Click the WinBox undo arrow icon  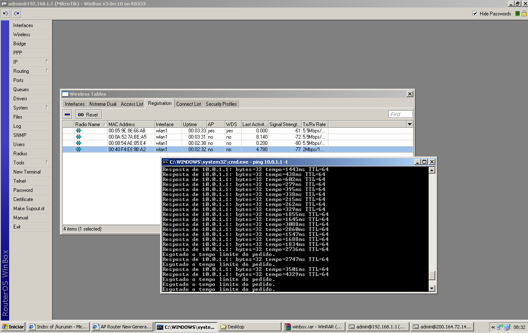tap(6, 14)
